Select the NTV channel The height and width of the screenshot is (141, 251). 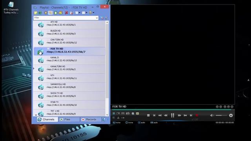[69, 78]
